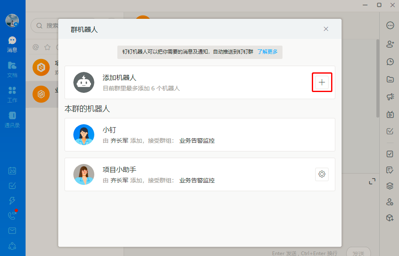This screenshot has height=256, width=399.
Task: Click the 小钉 robot name
Action: [109, 130]
